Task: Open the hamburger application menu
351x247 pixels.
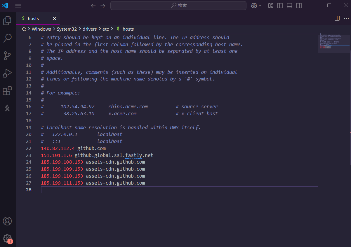Action: pos(18,6)
